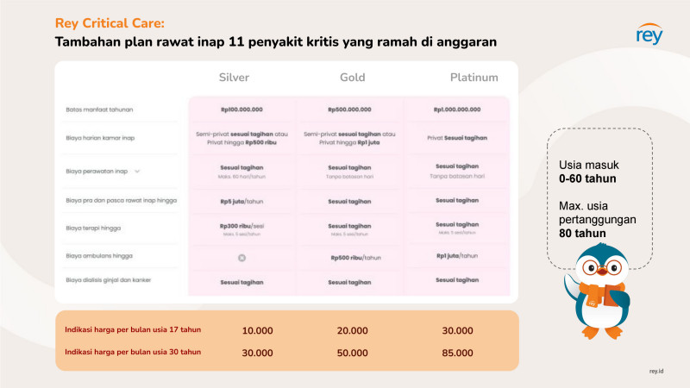Click the Rey Critical Care heading
The image size is (690, 388).
(x=110, y=23)
